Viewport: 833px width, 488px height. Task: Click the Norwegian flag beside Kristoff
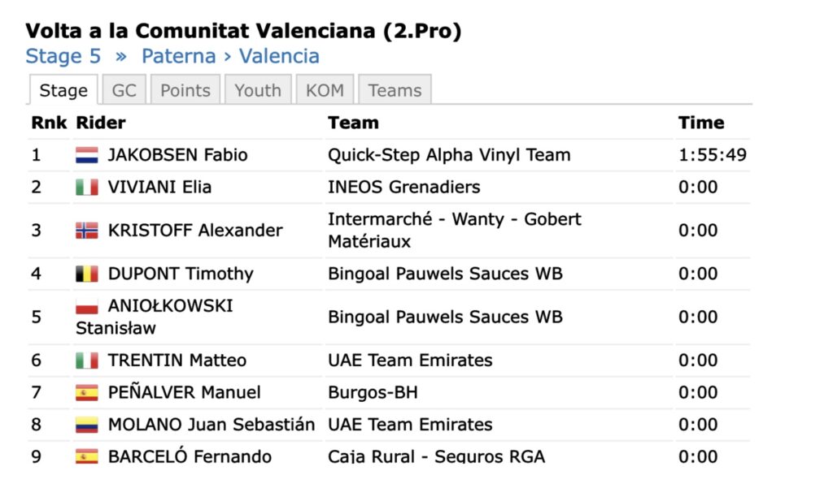point(87,231)
